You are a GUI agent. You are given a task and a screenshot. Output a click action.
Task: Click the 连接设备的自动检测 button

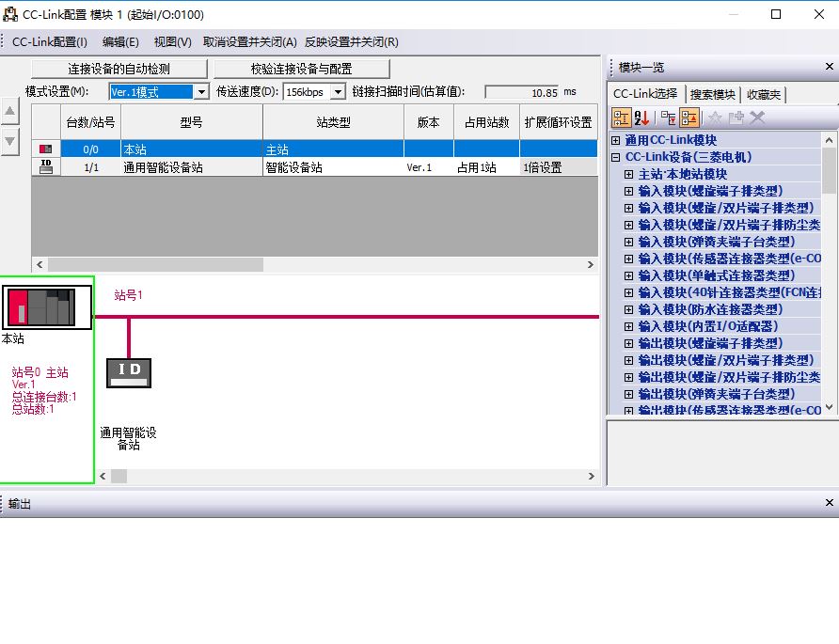coord(119,69)
